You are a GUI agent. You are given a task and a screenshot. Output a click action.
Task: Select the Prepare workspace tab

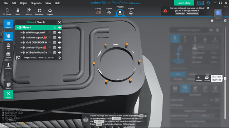tap(120, 11)
